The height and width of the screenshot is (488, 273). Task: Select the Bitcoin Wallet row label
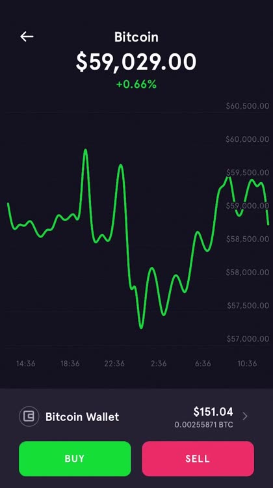(x=82, y=416)
